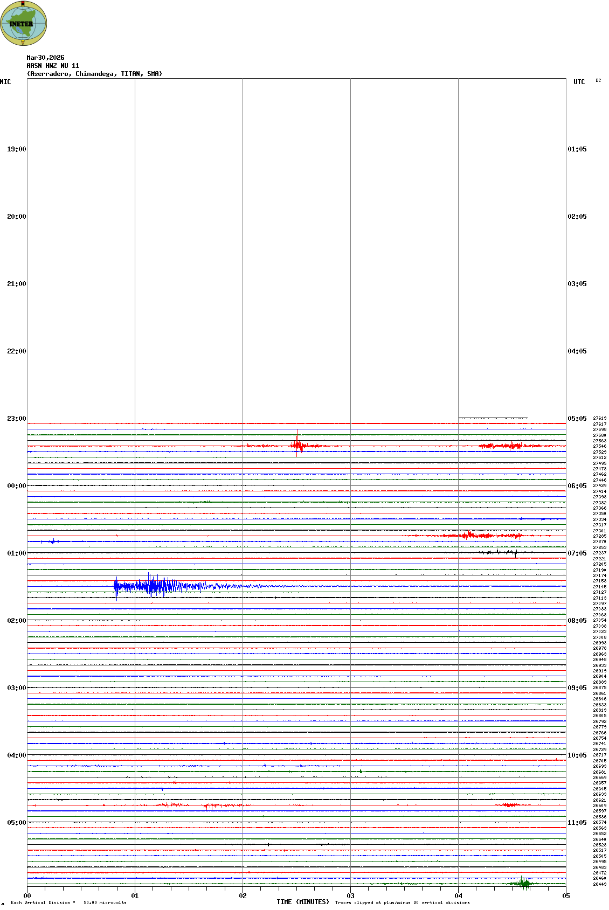Viewport: 609px width, 910px height.
Task: Click the DC column header
Action: pos(598,81)
